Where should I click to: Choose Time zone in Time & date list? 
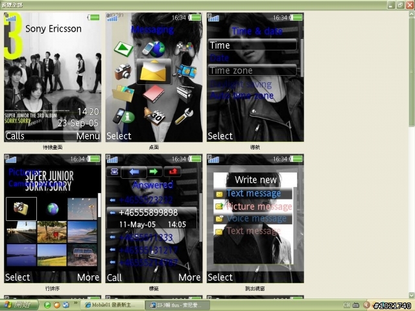click(x=252, y=71)
